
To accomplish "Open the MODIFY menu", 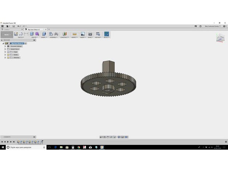I will [x=44, y=37].
